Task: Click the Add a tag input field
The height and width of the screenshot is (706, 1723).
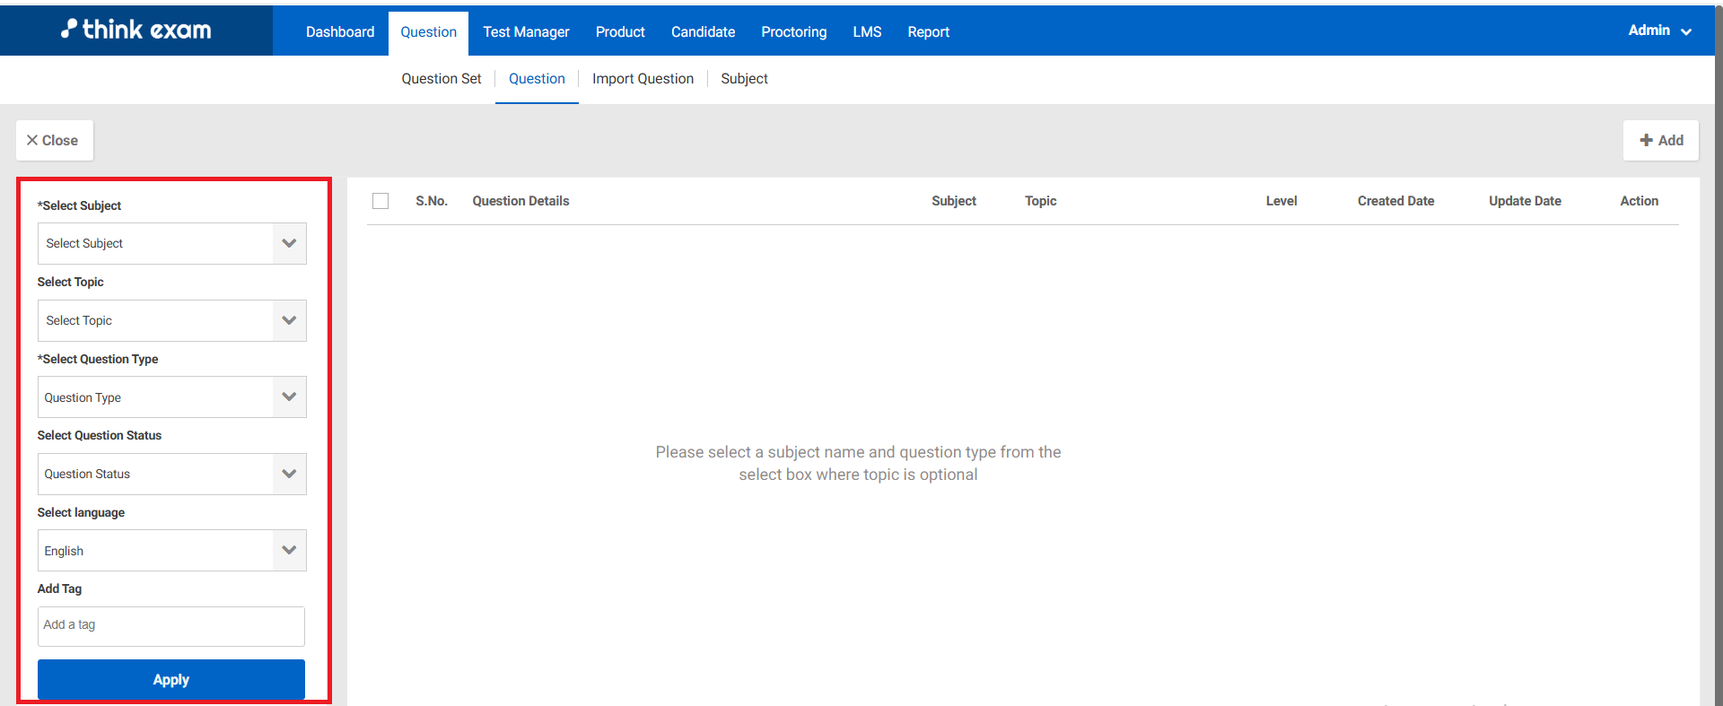Action: [x=171, y=626]
